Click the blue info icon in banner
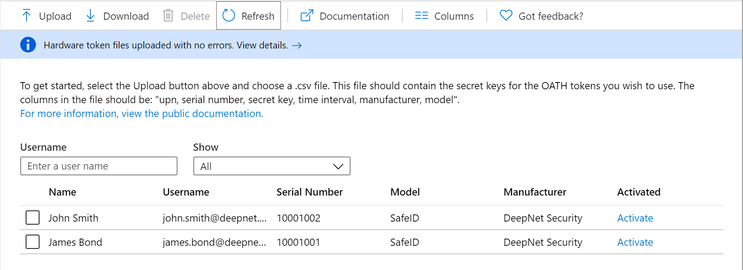This screenshot has width=743, height=270. coord(28,45)
